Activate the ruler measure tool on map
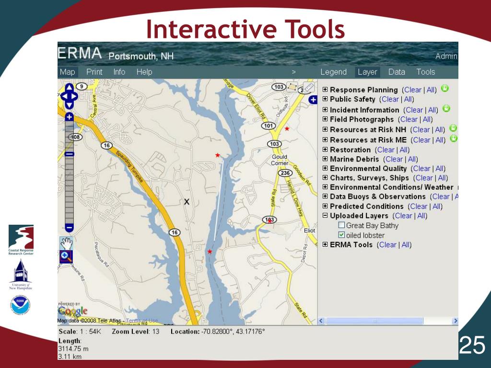Image resolution: width=491 pixels, height=368 pixels. tap(308, 87)
